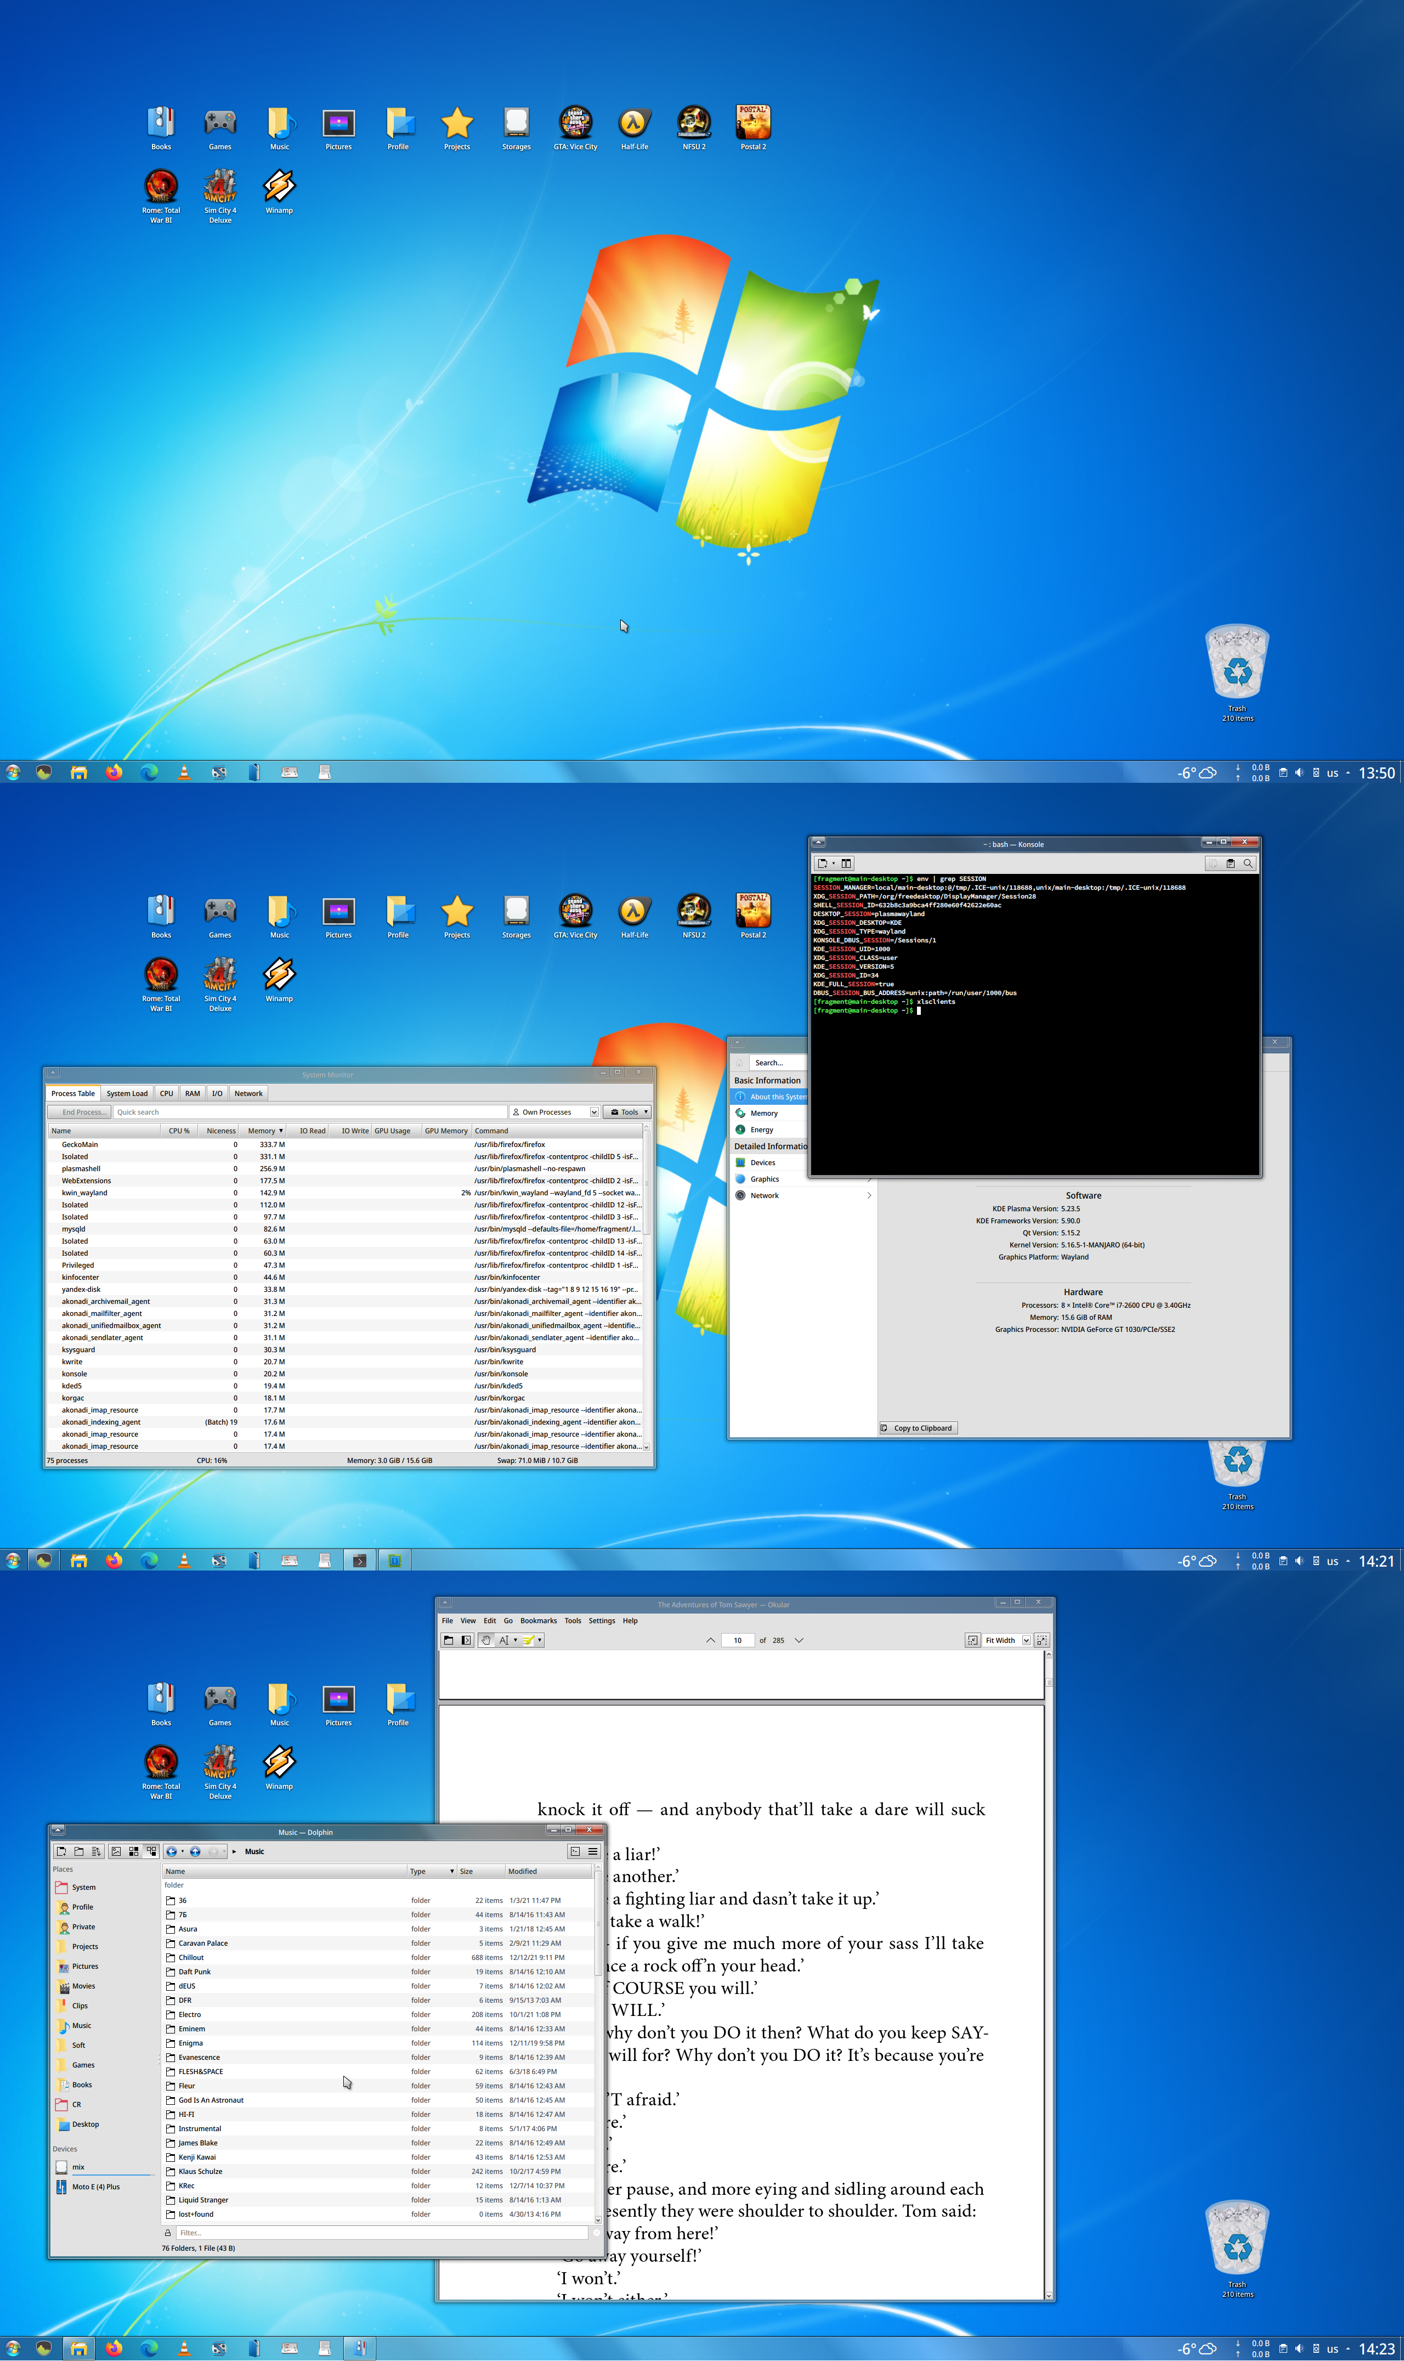Go to previous page in Okular
This screenshot has height=2361, width=1404.
pyautogui.click(x=711, y=1640)
